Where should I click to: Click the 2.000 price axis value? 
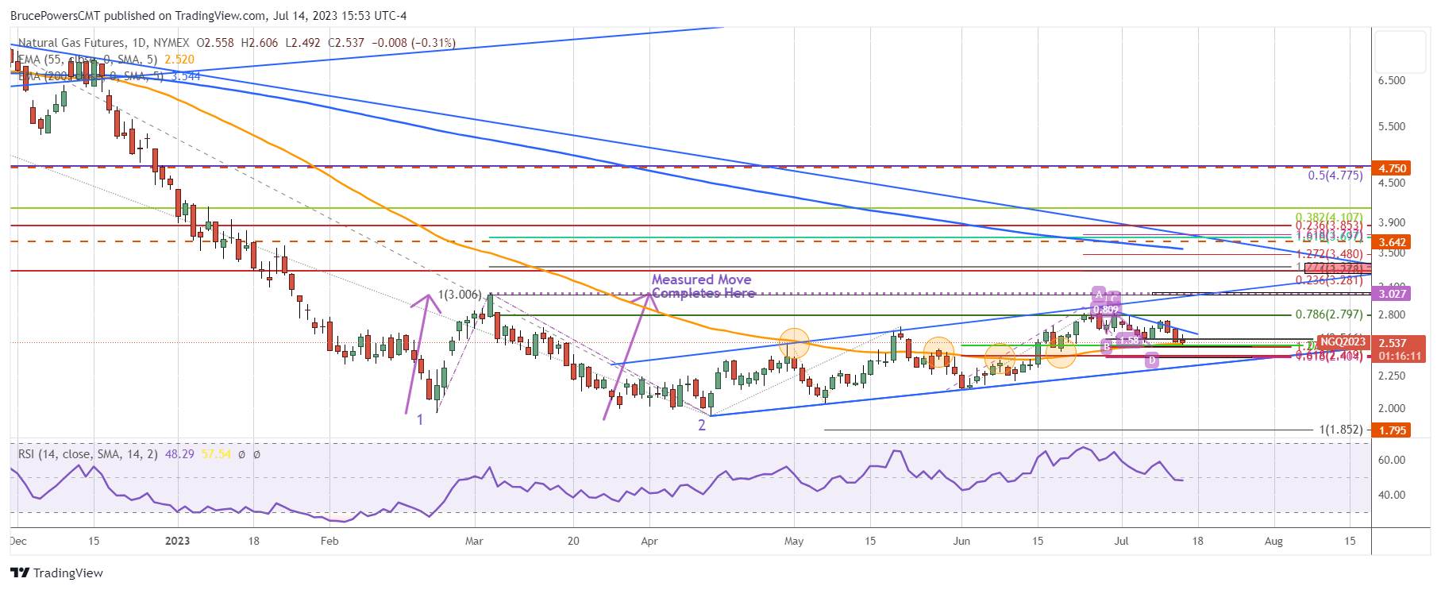click(1392, 409)
